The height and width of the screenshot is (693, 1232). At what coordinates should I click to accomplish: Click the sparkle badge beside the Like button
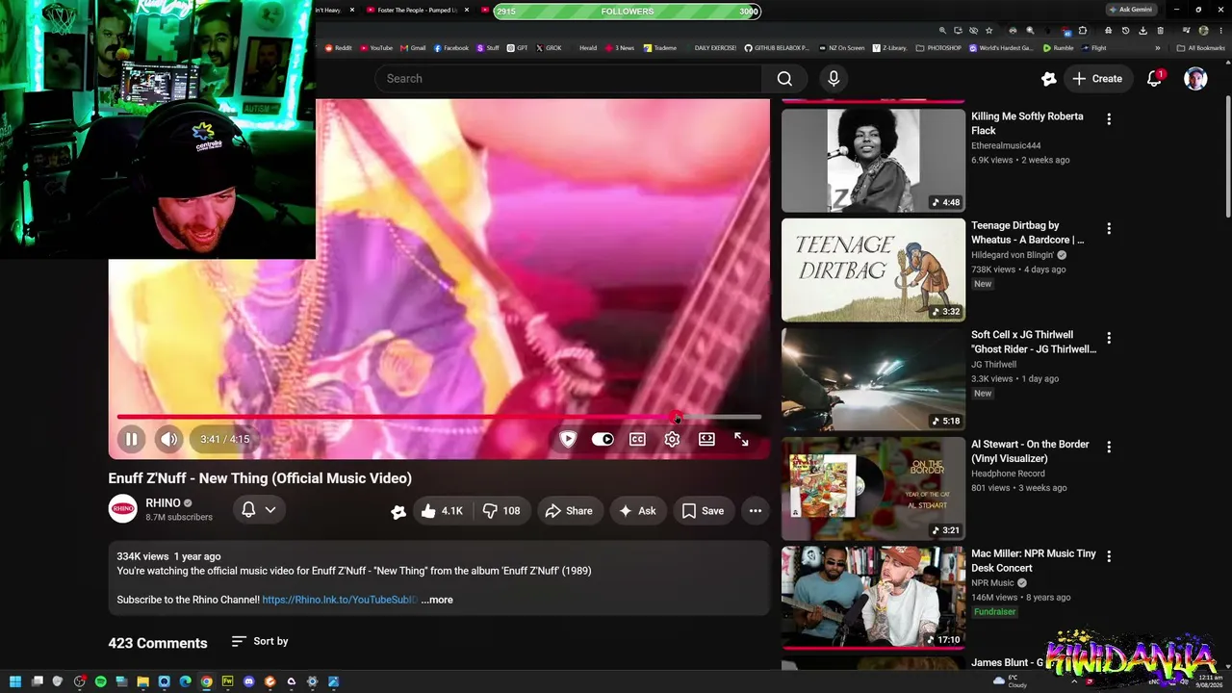(398, 512)
